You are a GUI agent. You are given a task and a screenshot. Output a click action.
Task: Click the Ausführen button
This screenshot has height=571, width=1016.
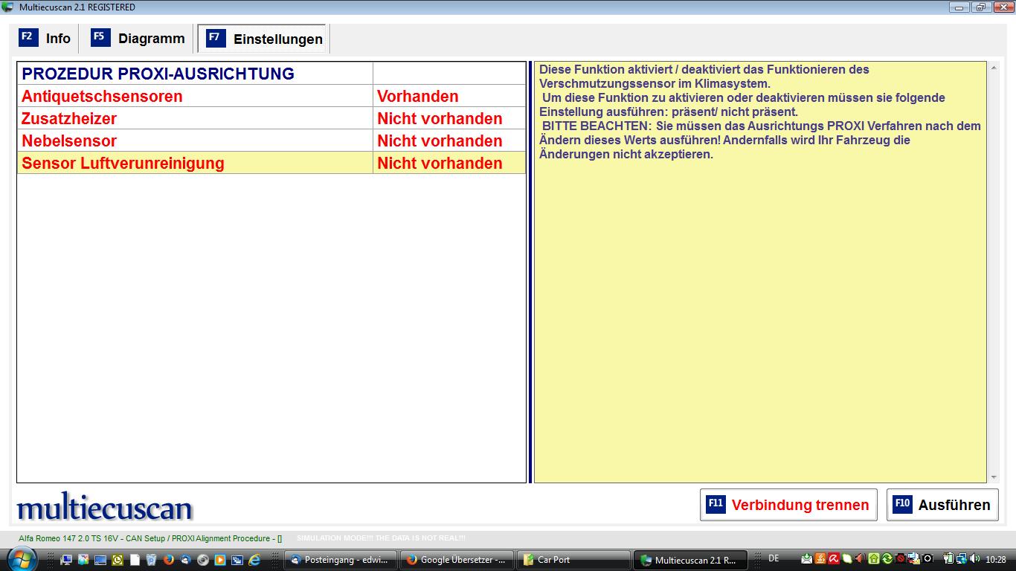(x=942, y=505)
